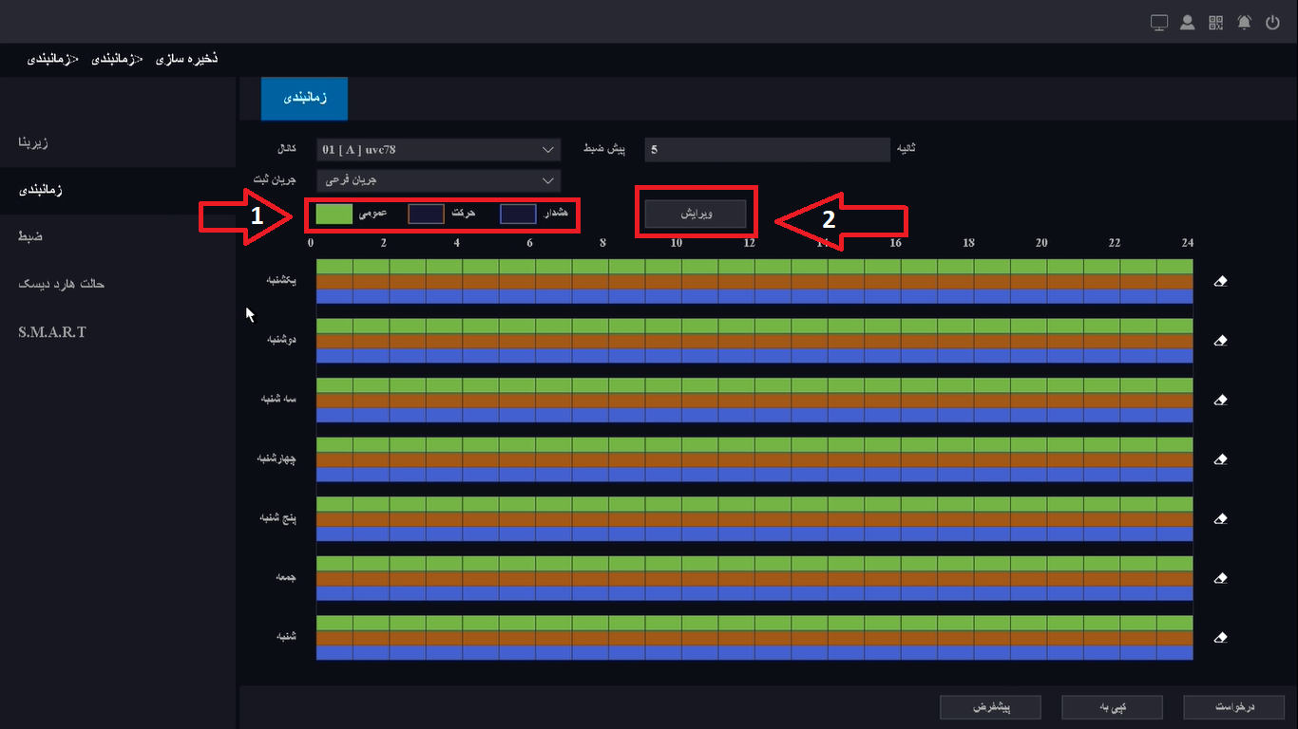Select the حرکت (motion) record type swatch

[426, 215]
